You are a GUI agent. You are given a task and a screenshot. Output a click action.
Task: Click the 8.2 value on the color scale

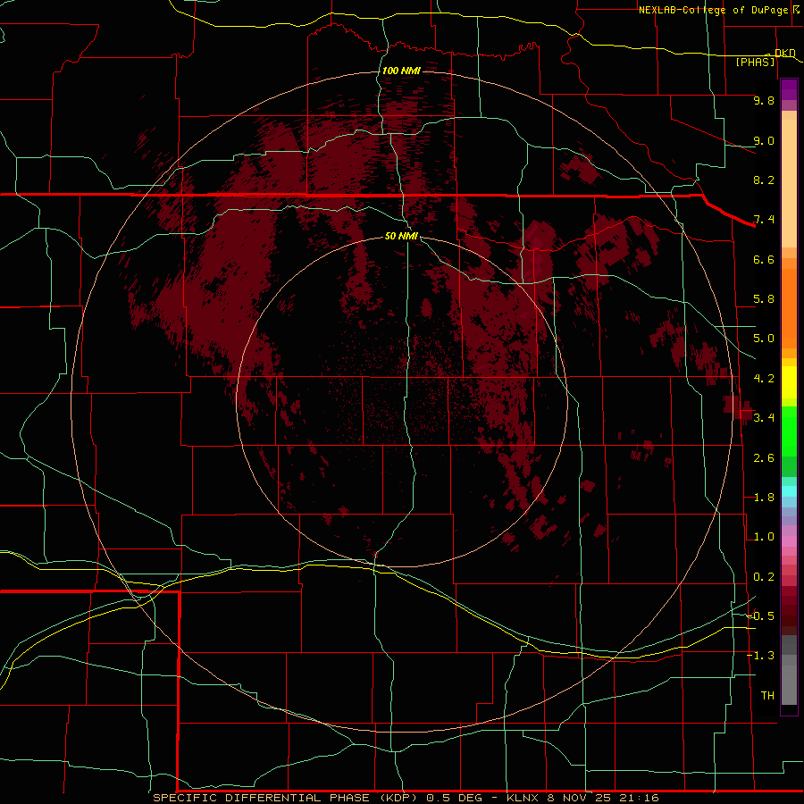[x=764, y=180]
